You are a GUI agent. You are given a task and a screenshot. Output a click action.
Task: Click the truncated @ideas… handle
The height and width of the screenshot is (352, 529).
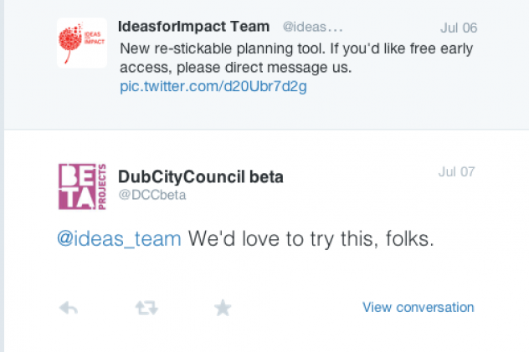[x=312, y=27]
